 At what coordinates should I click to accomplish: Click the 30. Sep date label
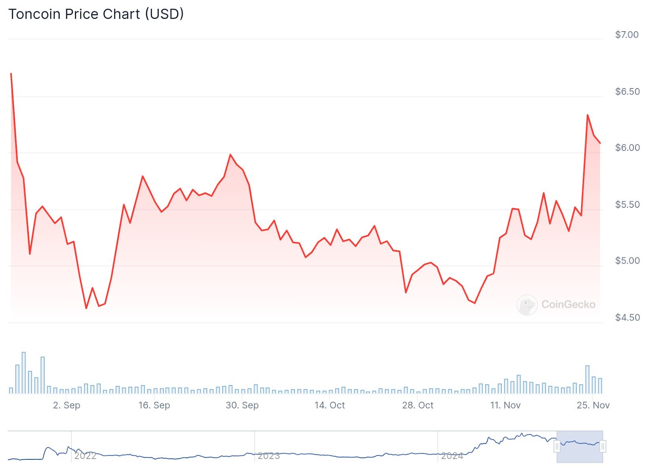pyautogui.click(x=242, y=405)
